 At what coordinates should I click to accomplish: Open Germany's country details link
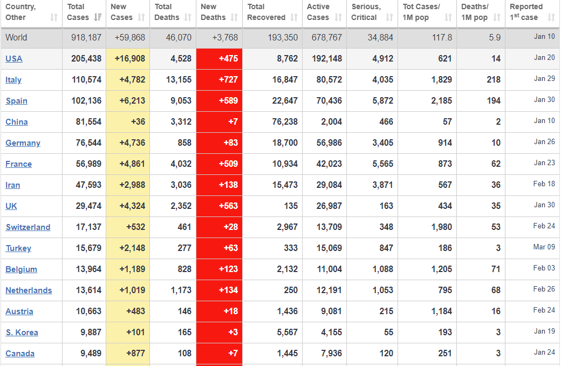[x=23, y=143]
